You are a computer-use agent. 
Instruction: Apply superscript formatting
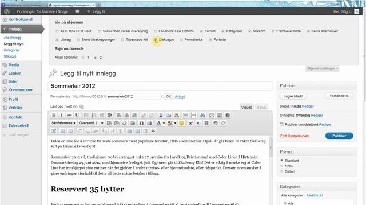point(190,123)
